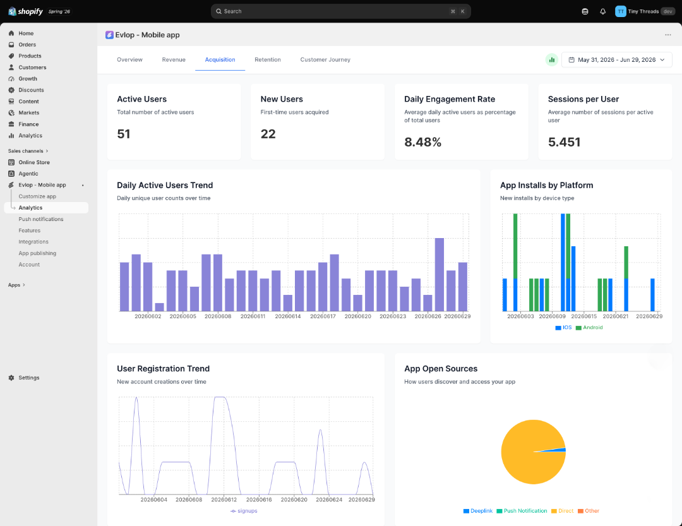Open the Home sidebar icon
Viewport: 682px width, 526px height.
pyautogui.click(x=11, y=33)
